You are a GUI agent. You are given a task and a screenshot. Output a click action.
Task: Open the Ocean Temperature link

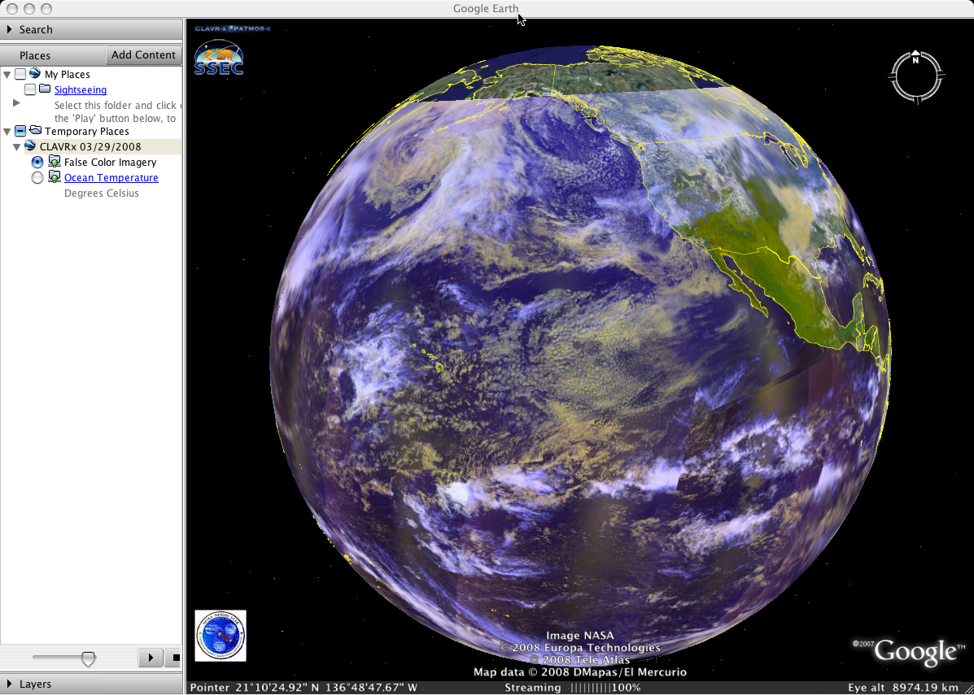[x=111, y=177]
